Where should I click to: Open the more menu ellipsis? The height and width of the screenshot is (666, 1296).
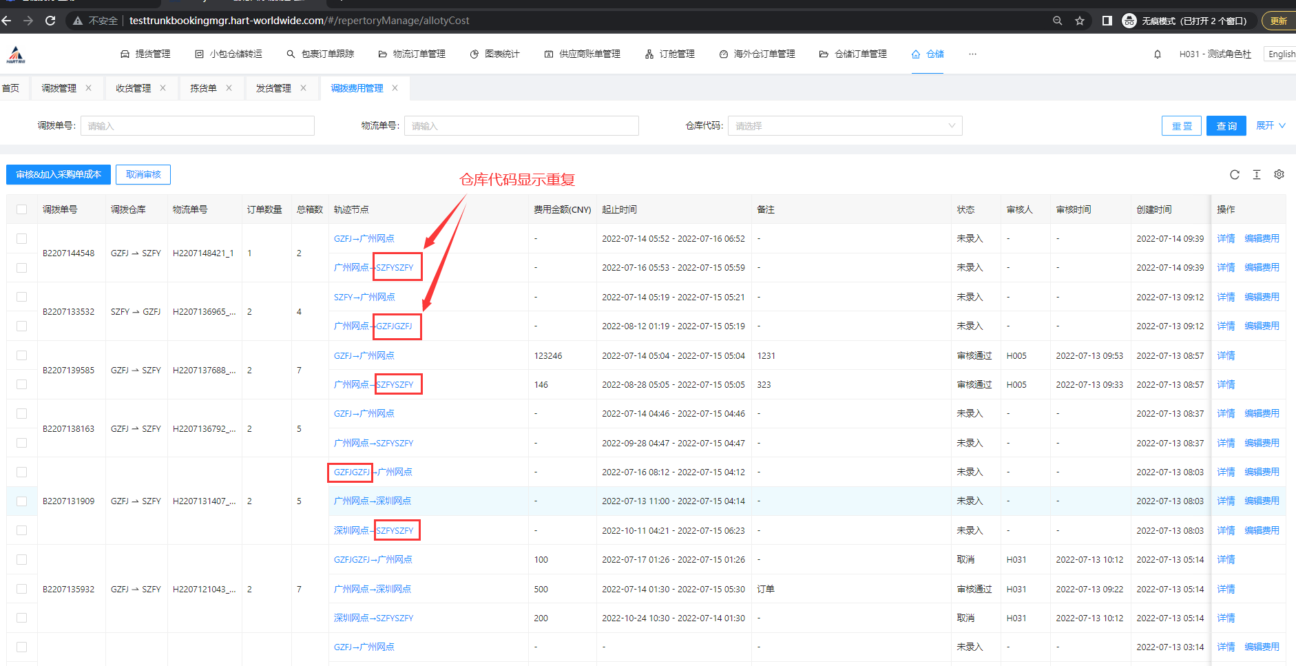pyautogui.click(x=972, y=54)
